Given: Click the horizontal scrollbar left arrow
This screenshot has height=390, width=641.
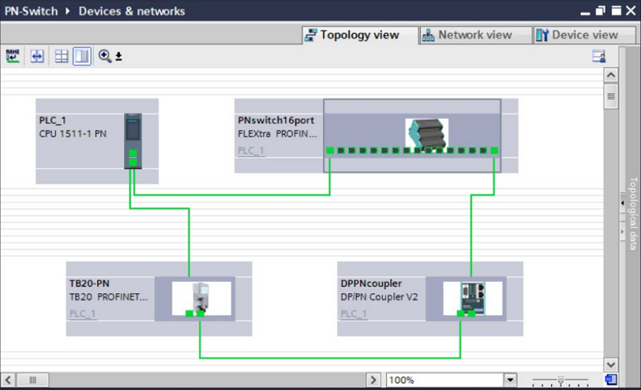Looking at the screenshot, I should click(8, 380).
